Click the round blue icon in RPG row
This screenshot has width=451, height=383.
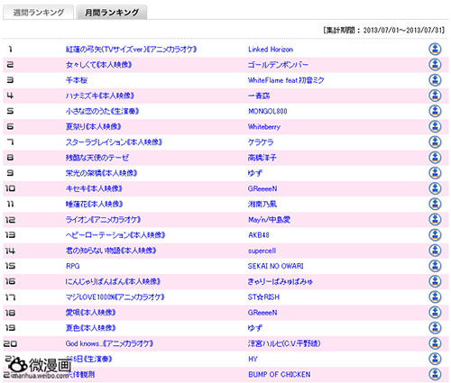(435, 266)
